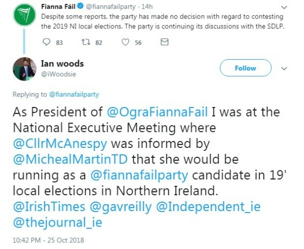304x249 pixels.
Task: Follow Ian woods
Action: click(x=245, y=68)
